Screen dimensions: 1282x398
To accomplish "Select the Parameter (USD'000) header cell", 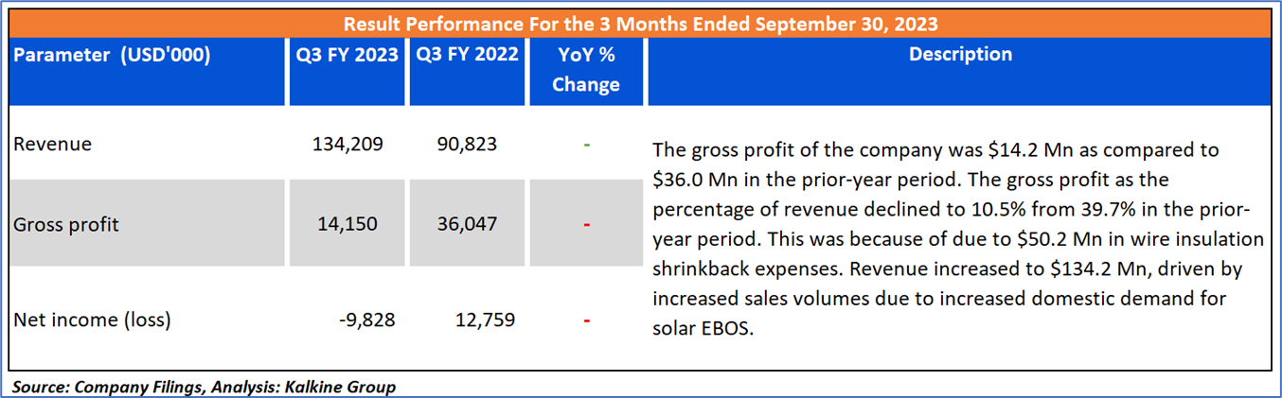I will pyautogui.click(x=112, y=56).
